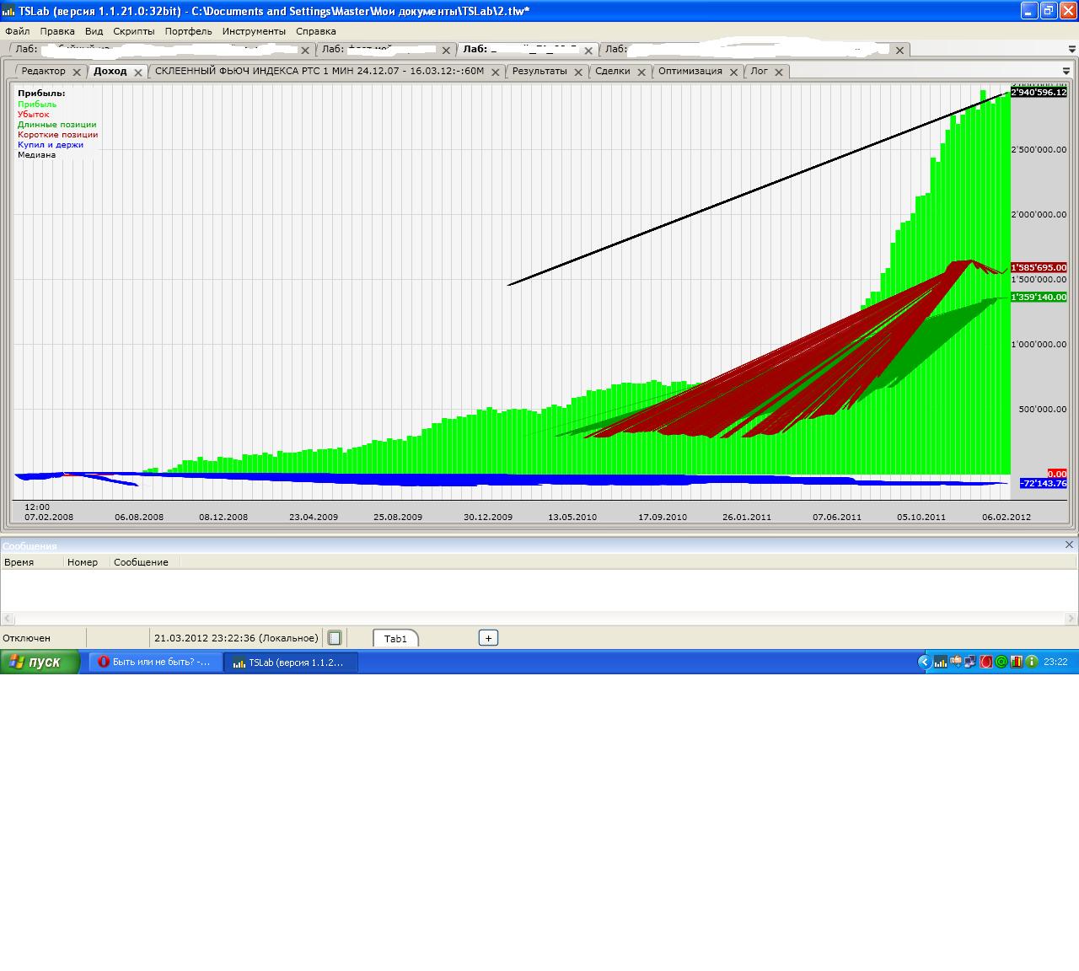Close the Сообщения panel
1079x971 pixels.
(x=1069, y=545)
